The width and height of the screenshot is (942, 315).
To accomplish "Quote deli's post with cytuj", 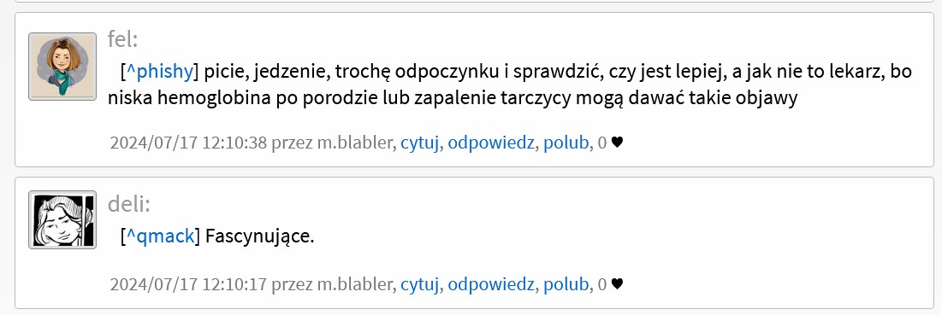I will click(420, 284).
